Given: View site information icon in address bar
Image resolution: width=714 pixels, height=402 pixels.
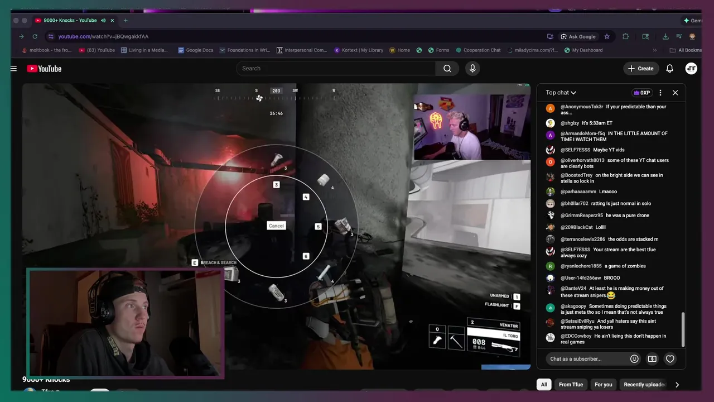Looking at the screenshot, I should pos(51,36).
